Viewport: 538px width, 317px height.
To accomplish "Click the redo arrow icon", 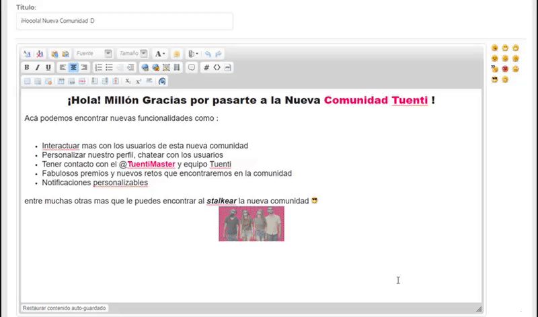I will [218, 54].
